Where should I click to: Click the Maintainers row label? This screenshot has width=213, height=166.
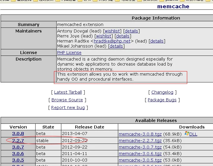[28, 31]
